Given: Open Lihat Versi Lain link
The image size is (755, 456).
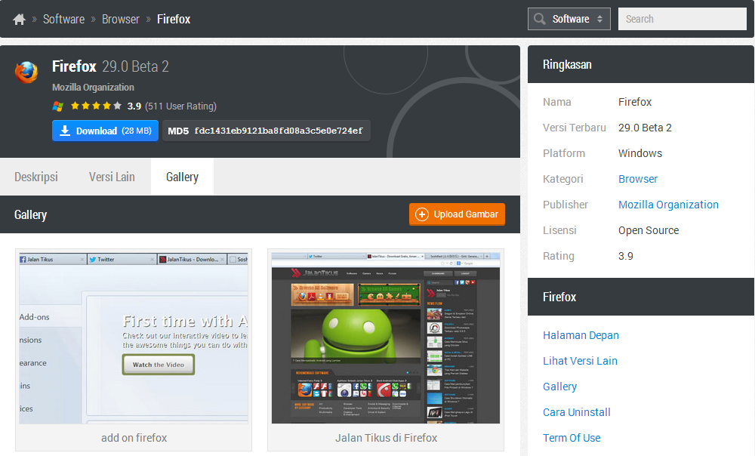Looking at the screenshot, I should 580,361.
